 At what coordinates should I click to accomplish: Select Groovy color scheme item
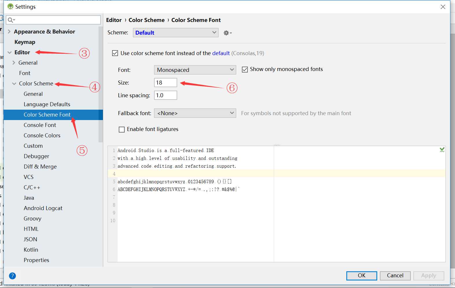click(x=32, y=218)
